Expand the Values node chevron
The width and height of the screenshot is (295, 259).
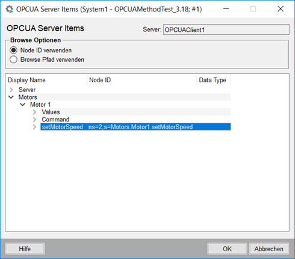click(x=34, y=112)
